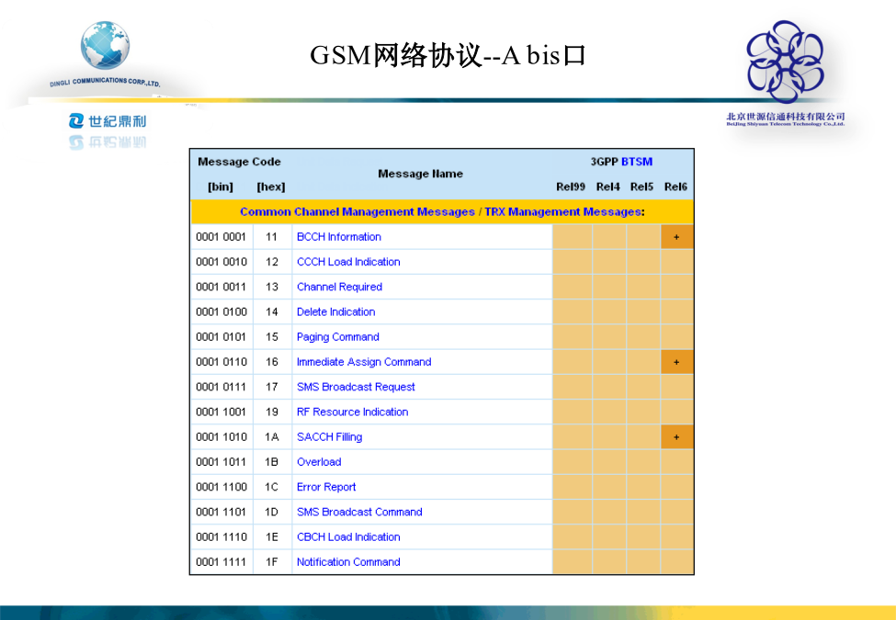Click the Beijing Shiyuan Telecom flower logo

[x=785, y=62]
